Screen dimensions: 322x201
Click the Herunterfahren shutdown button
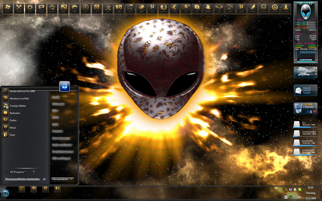tap(60, 179)
